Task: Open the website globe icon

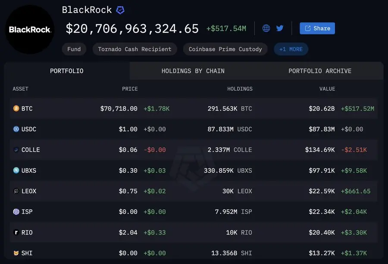Action: click(266, 28)
